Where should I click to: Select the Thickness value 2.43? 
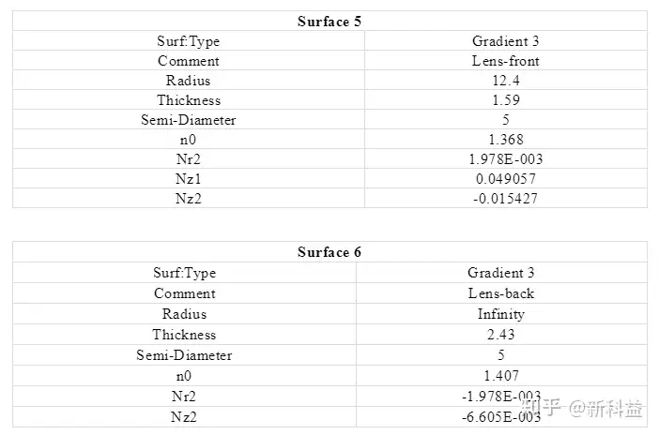point(501,335)
